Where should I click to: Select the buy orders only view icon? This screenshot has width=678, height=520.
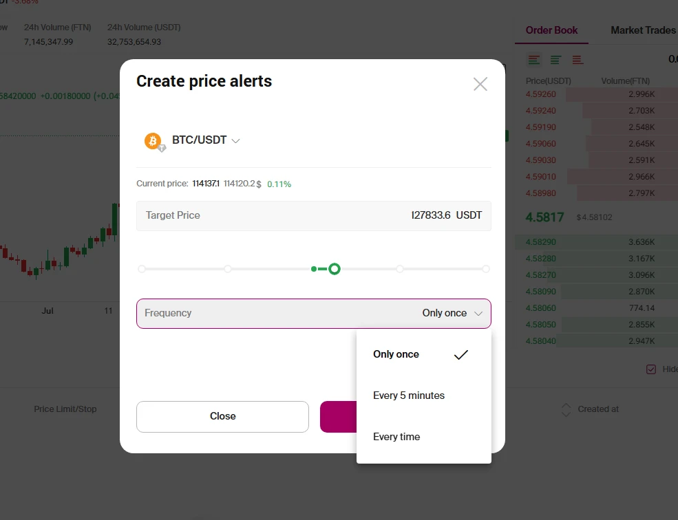click(x=555, y=60)
